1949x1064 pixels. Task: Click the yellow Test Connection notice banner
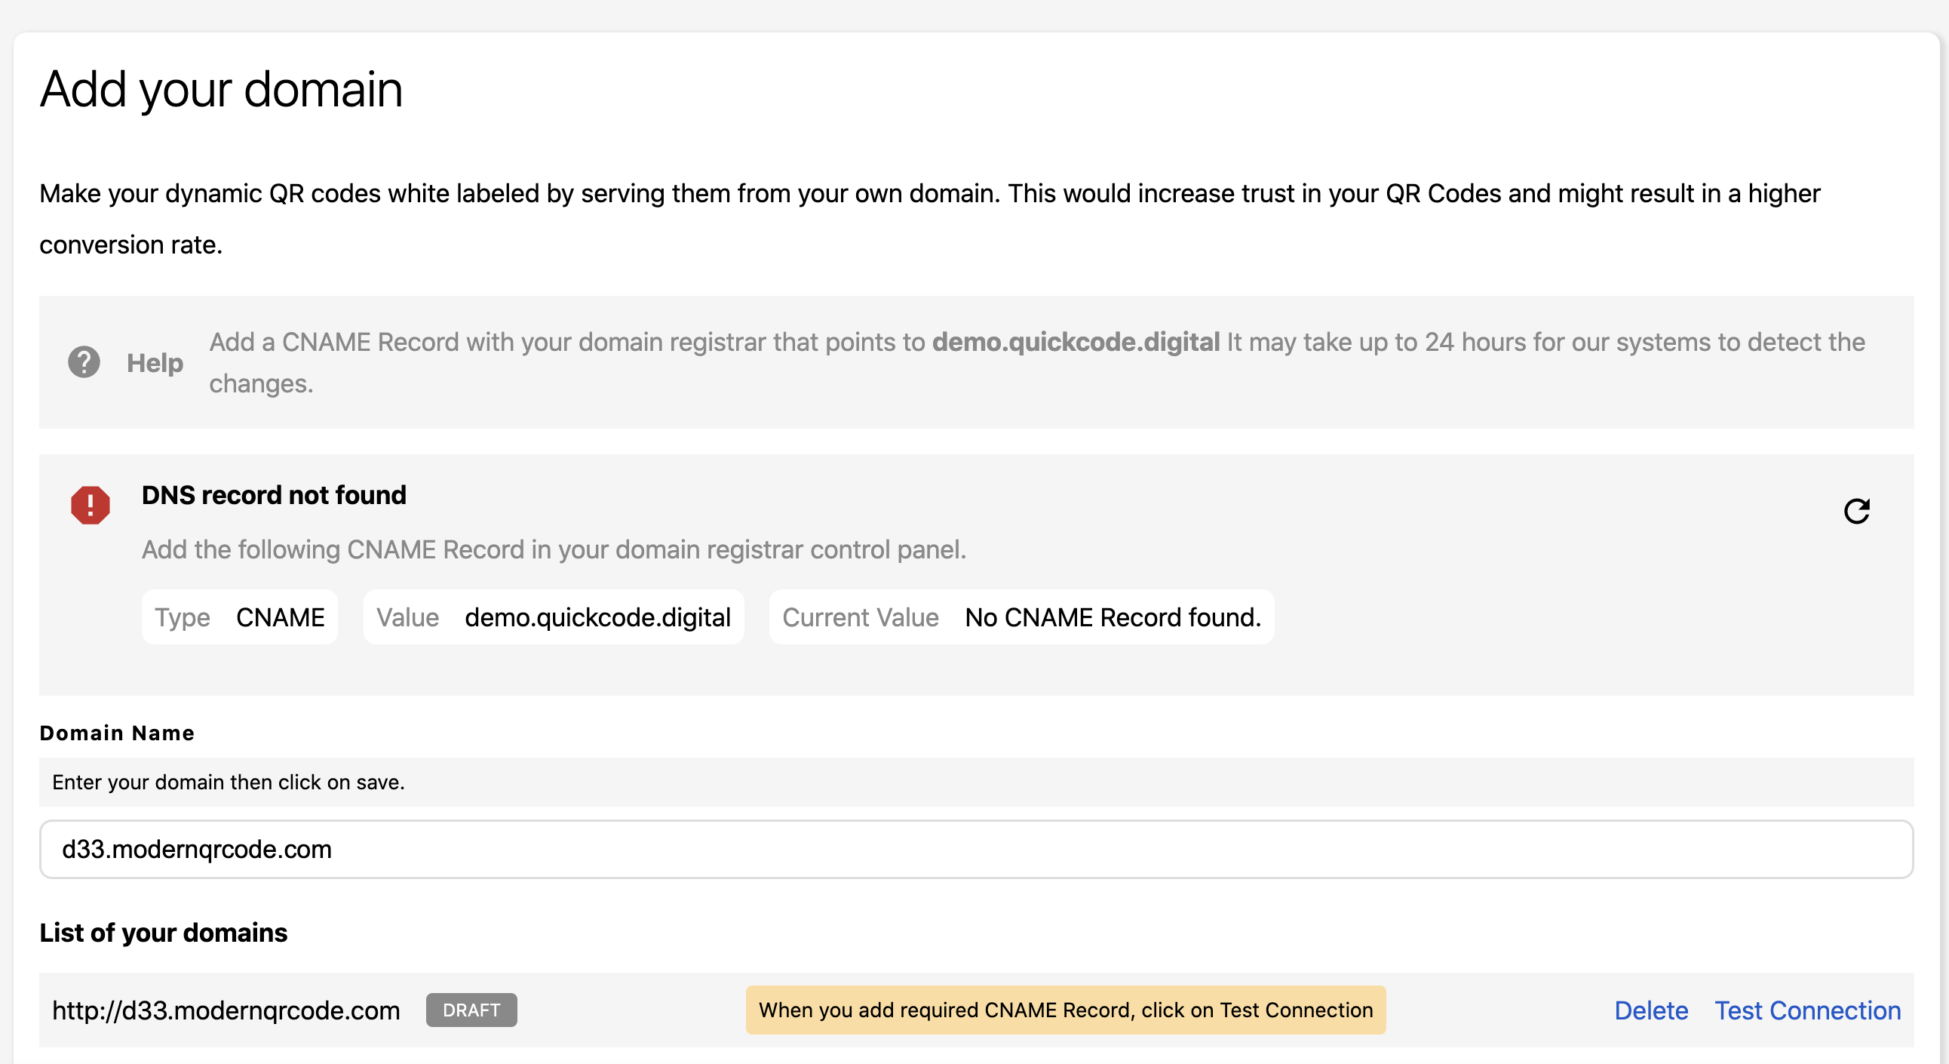(1065, 1010)
